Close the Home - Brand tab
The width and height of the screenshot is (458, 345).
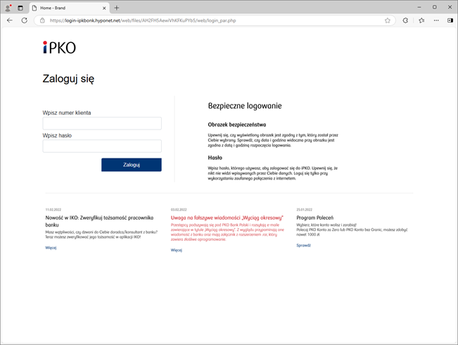coord(103,8)
